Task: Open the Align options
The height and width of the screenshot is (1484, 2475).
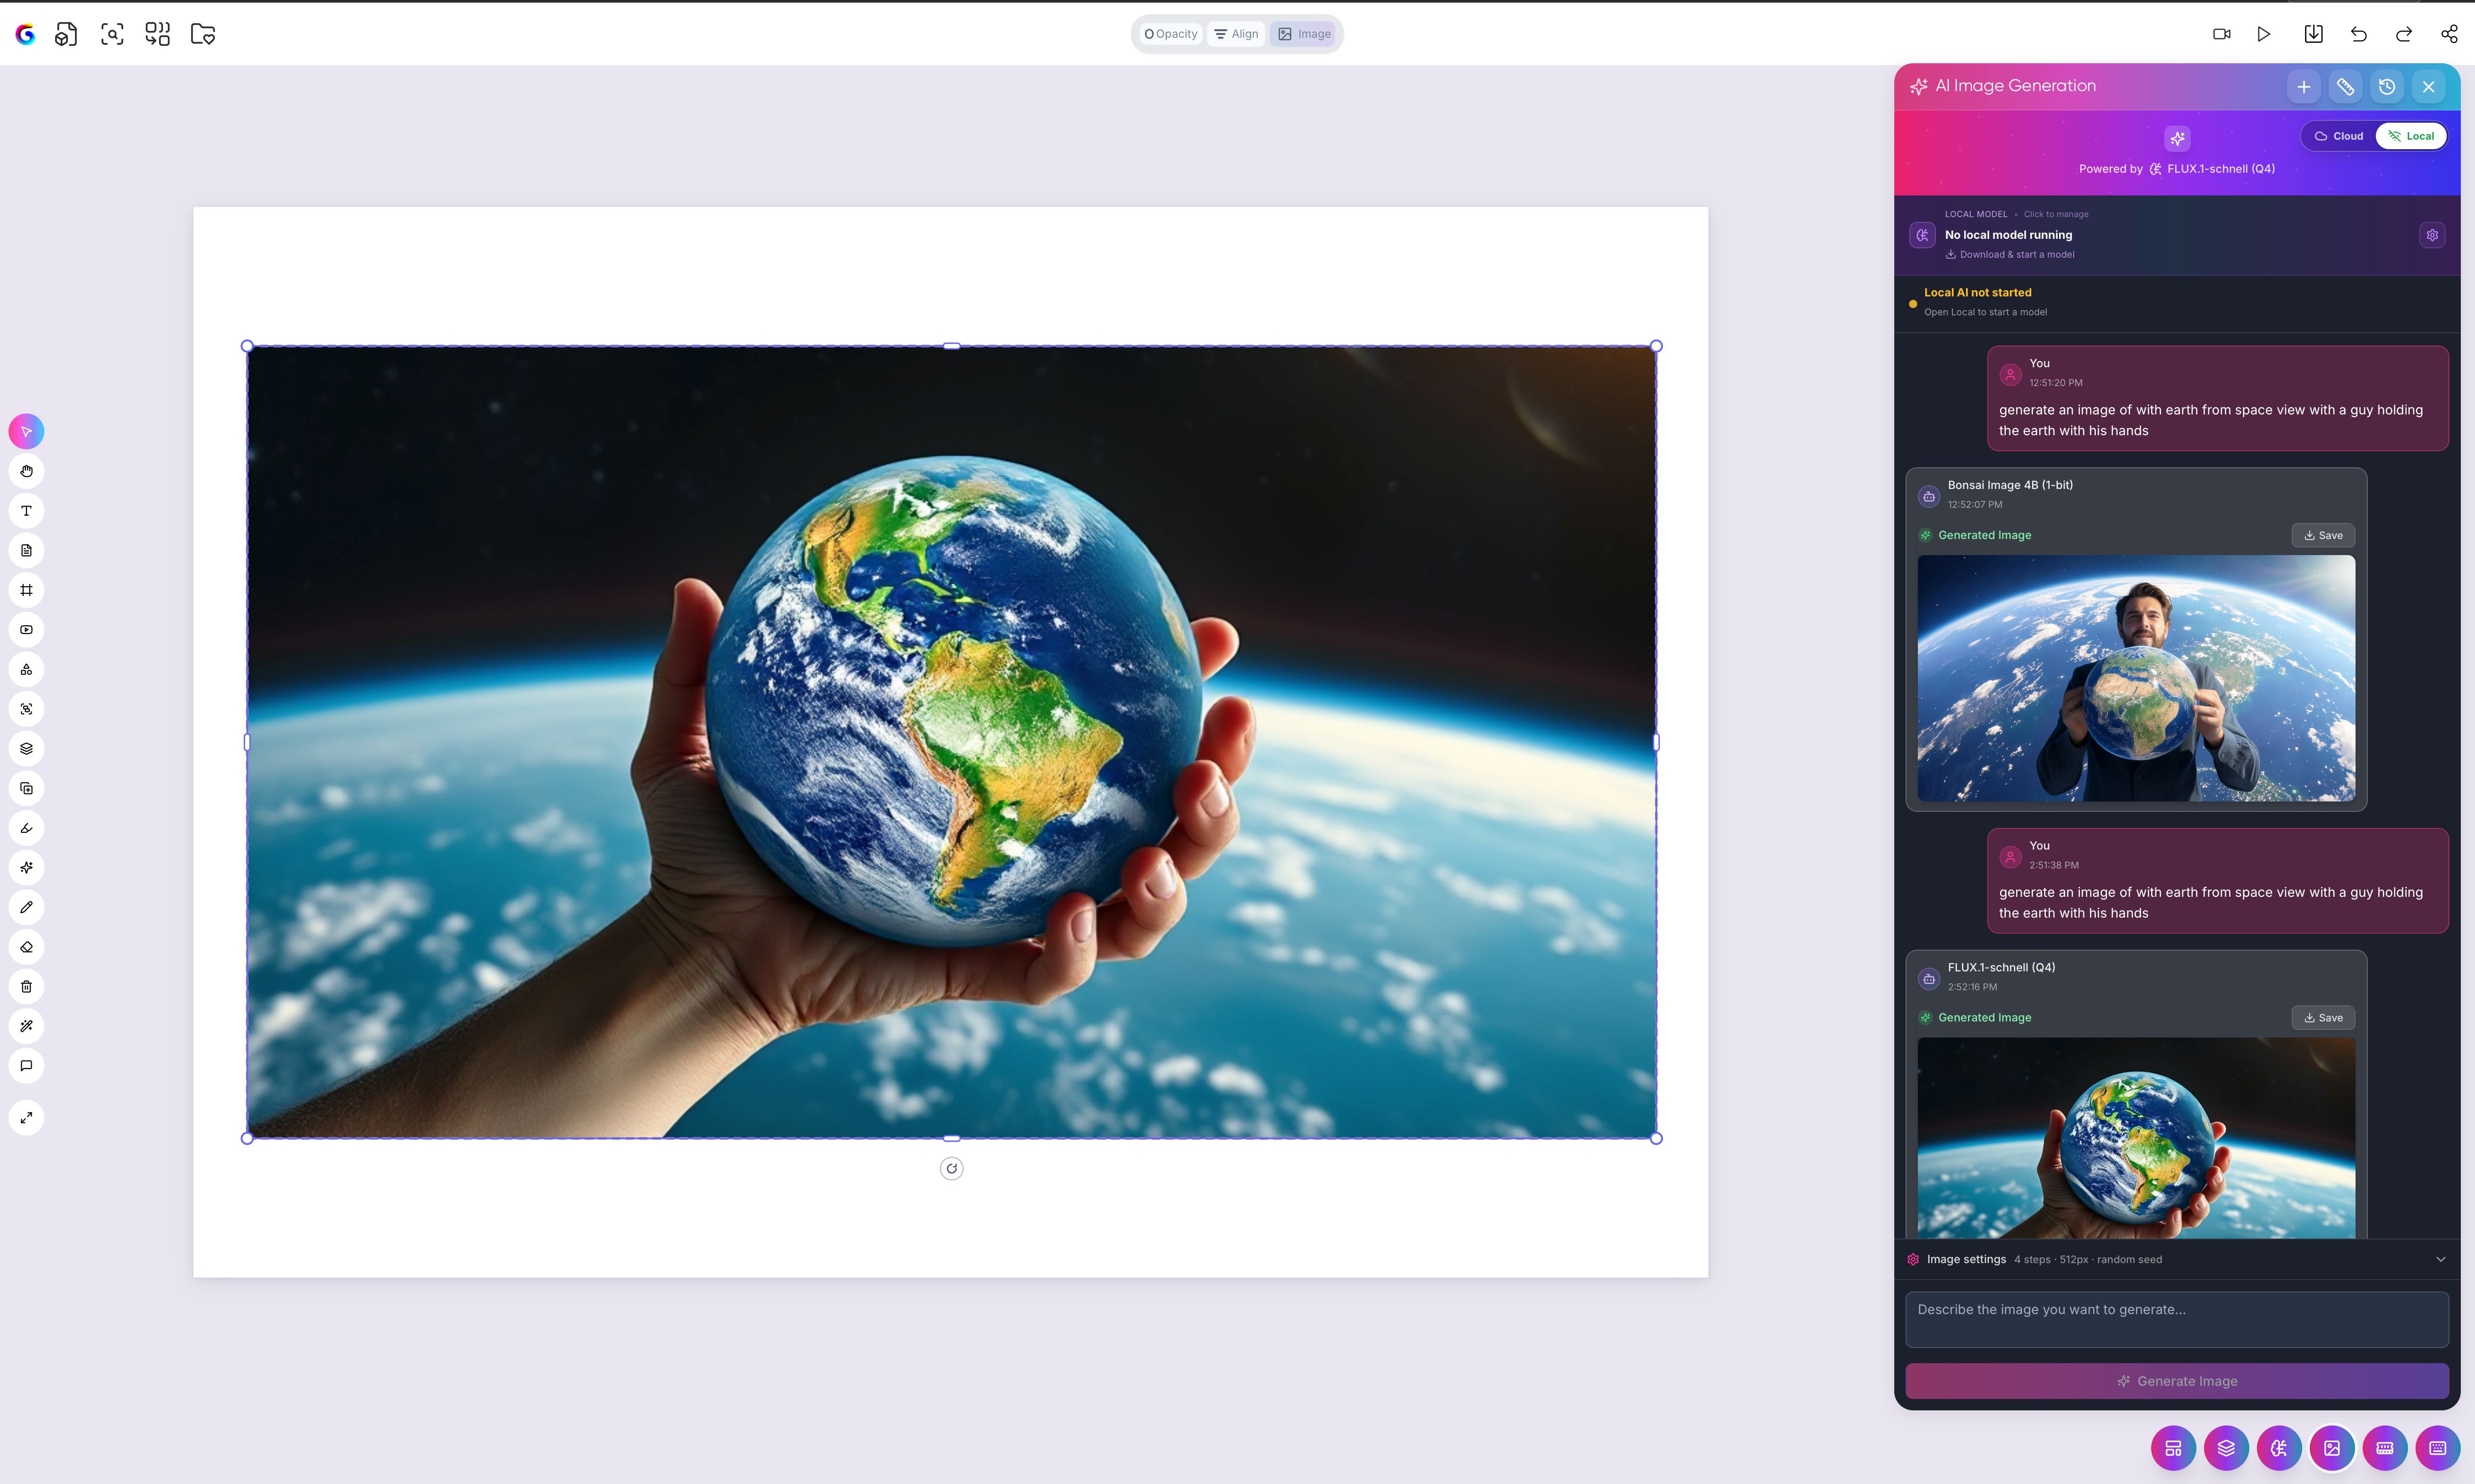Action: pos(1236,34)
